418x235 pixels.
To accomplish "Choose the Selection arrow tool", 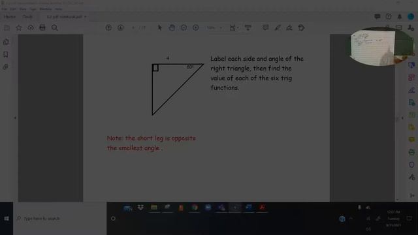I will coord(159,27).
